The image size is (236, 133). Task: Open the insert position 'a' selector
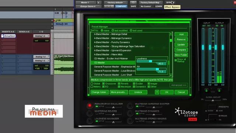click(99, 3)
